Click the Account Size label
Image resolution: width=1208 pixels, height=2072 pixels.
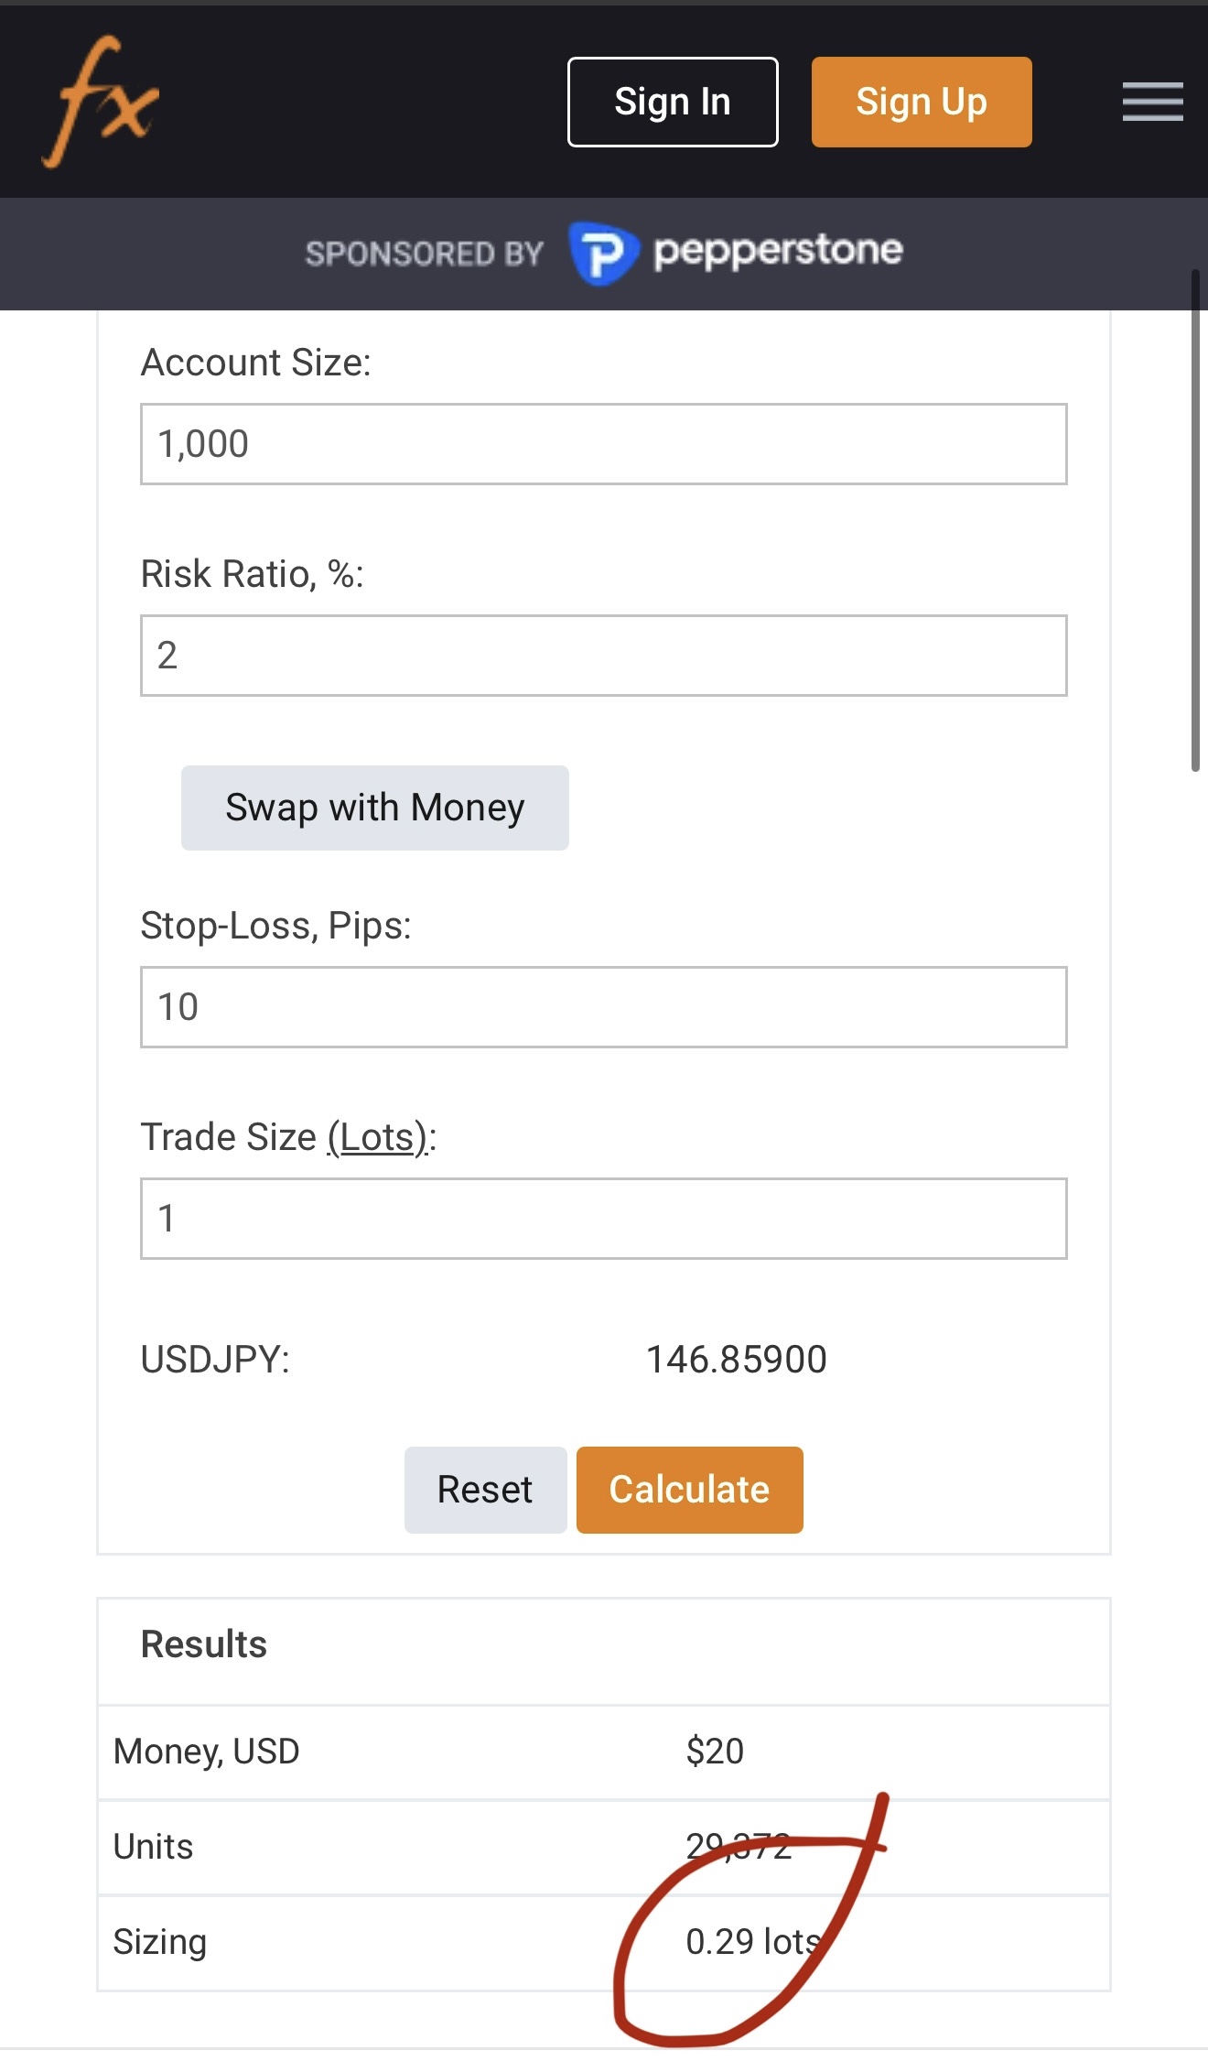pos(256,363)
